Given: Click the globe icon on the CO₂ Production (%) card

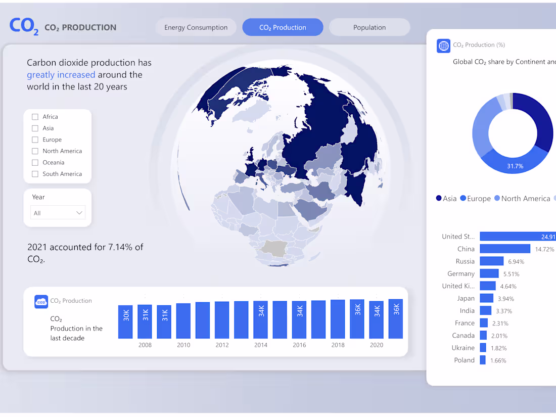Looking at the screenshot, I should click(x=443, y=45).
